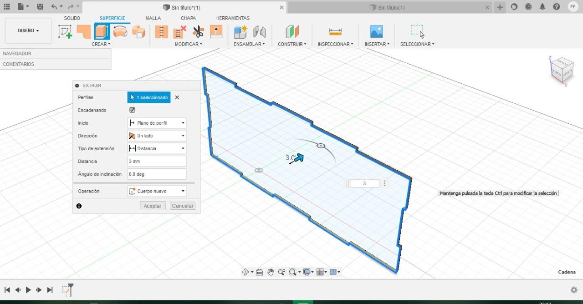Viewport: 583px width, 304px height.
Task: Switch to the SOLIDO tab
Action: point(72,18)
